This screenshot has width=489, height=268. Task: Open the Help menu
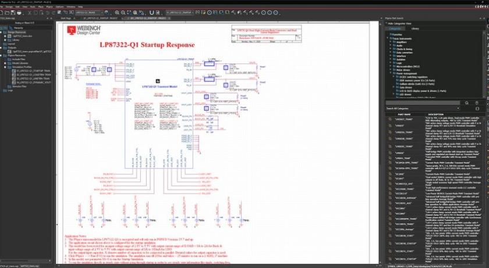pyautogui.click(x=80, y=6)
